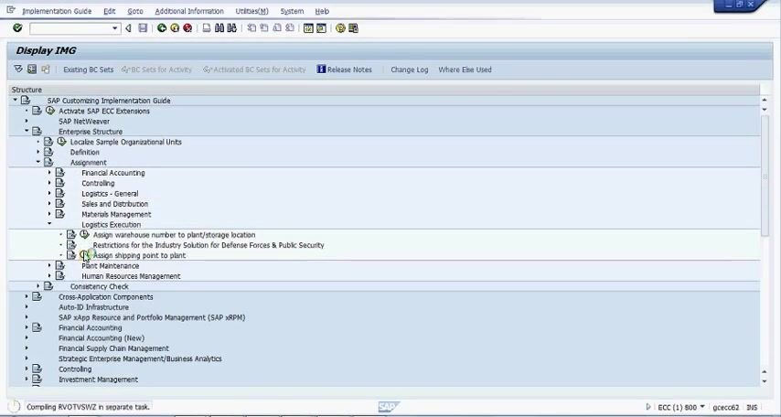Open the Additional Information menu
Image resolution: width=781 pixels, height=417 pixels.
point(189,11)
